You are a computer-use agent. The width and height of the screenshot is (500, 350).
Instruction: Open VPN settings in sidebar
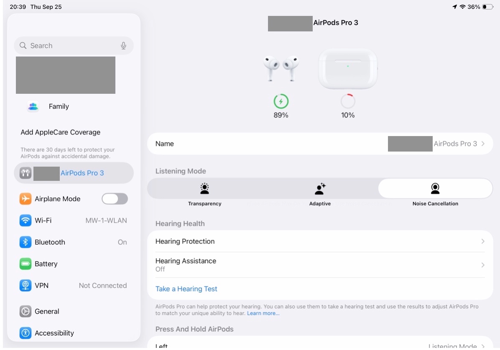[x=74, y=286]
